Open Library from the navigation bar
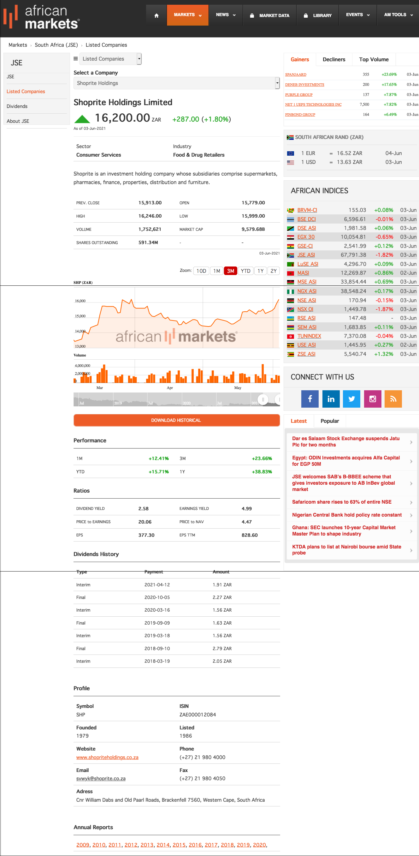 coord(318,15)
